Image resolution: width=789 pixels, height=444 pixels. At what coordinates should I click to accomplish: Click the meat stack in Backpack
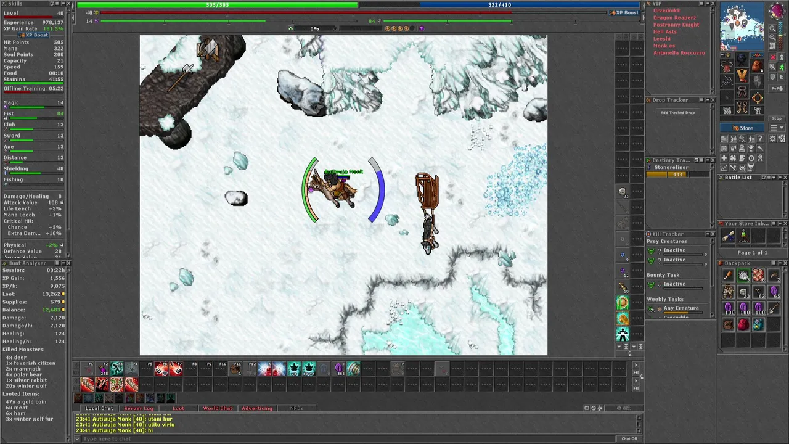(759, 275)
